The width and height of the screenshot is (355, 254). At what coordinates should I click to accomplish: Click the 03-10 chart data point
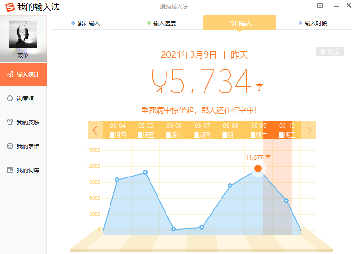(286, 200)
